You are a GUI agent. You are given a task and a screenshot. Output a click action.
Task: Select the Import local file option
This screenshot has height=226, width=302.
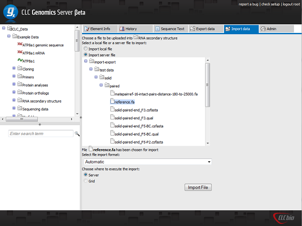85,49
